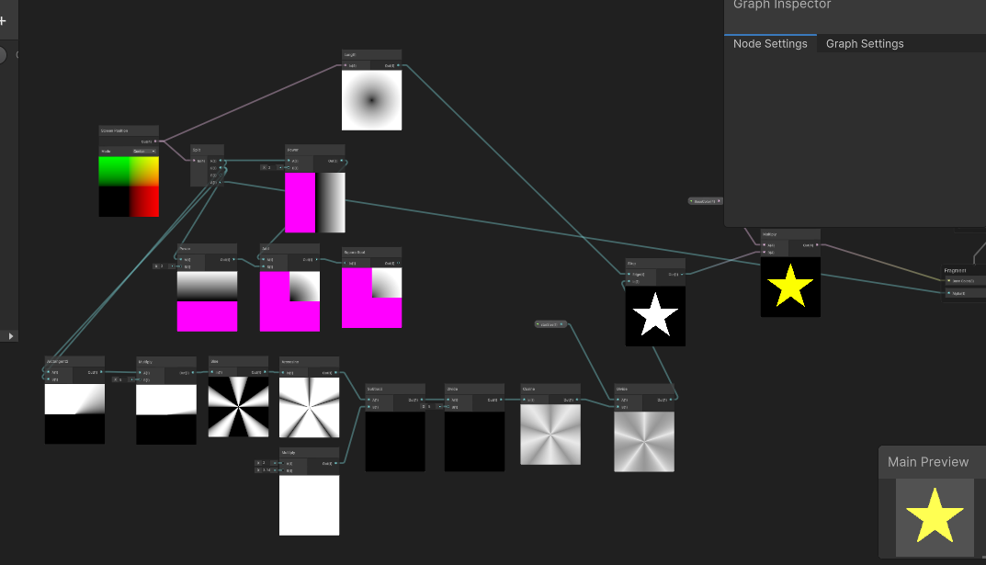Click the yellow star in Main Preview

coord(934,515)
